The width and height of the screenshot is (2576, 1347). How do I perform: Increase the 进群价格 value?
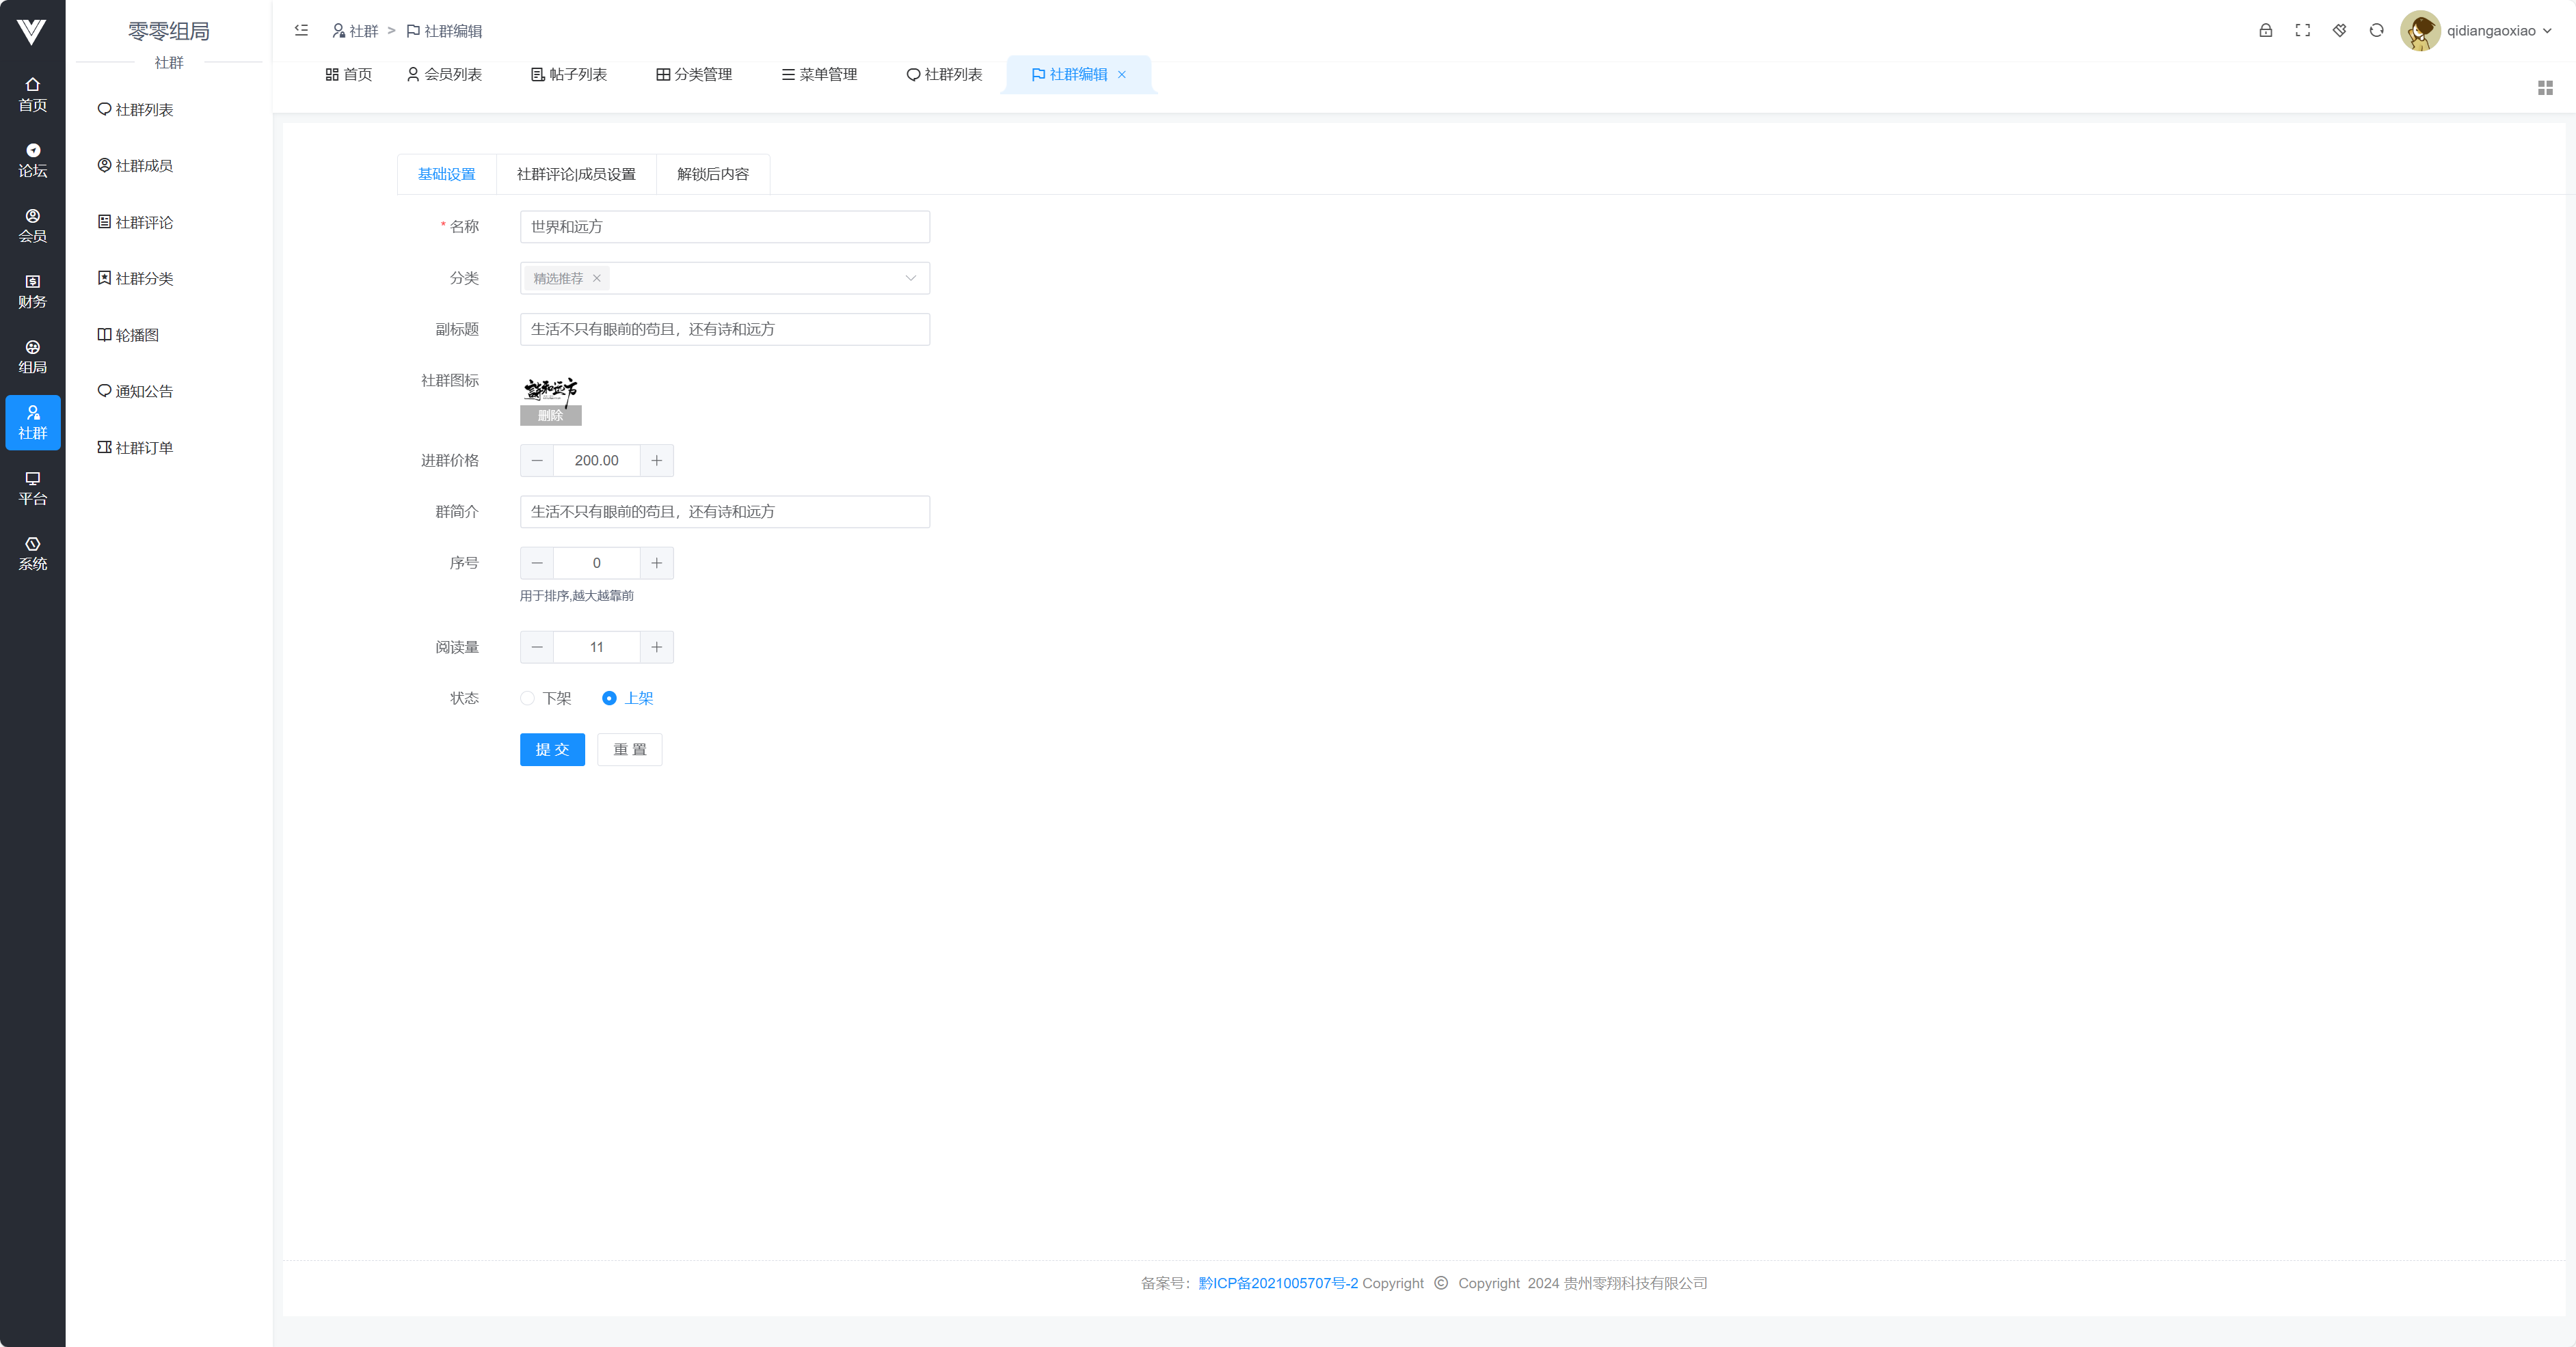[x=656, y=460]
